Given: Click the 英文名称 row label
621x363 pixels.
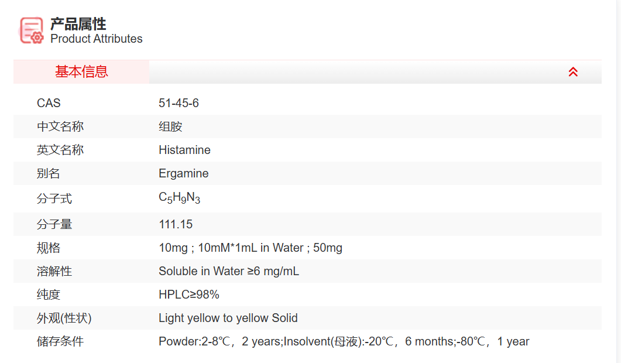Looking at the screenshot, I should [x=60, y=150].
